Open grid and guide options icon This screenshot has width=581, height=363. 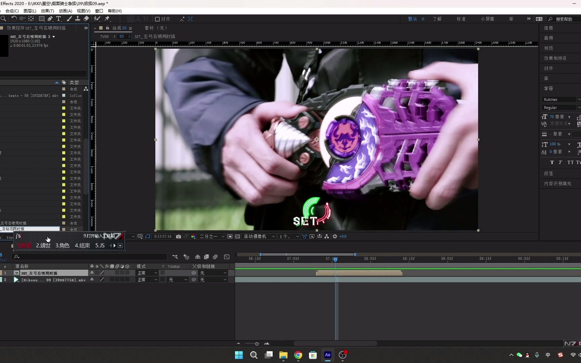tap(140, 237)
